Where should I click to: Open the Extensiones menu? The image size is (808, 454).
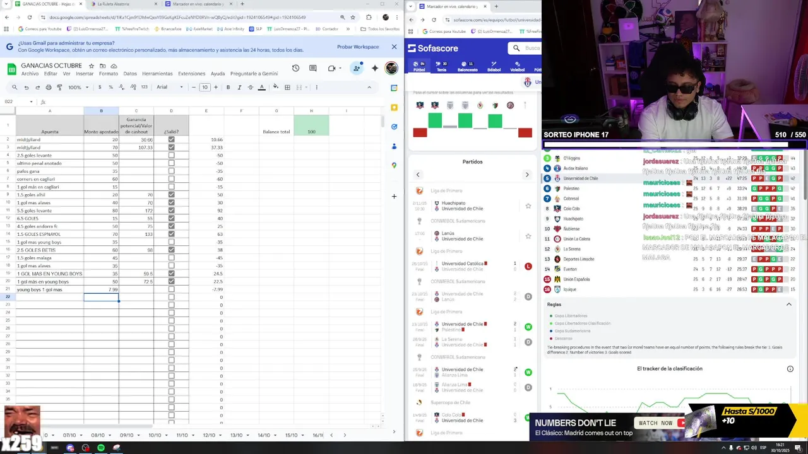192,74
